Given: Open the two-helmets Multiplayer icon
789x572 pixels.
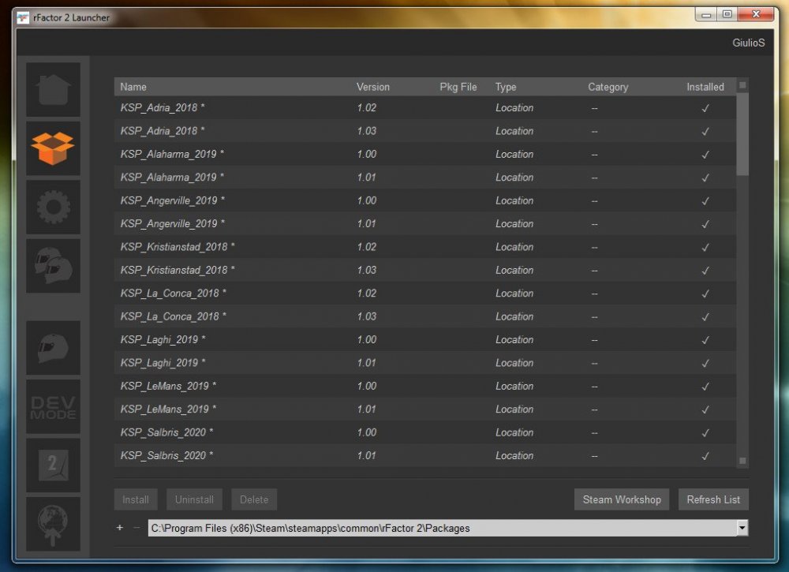Looking at the screenshot, I should click(54, 266).
